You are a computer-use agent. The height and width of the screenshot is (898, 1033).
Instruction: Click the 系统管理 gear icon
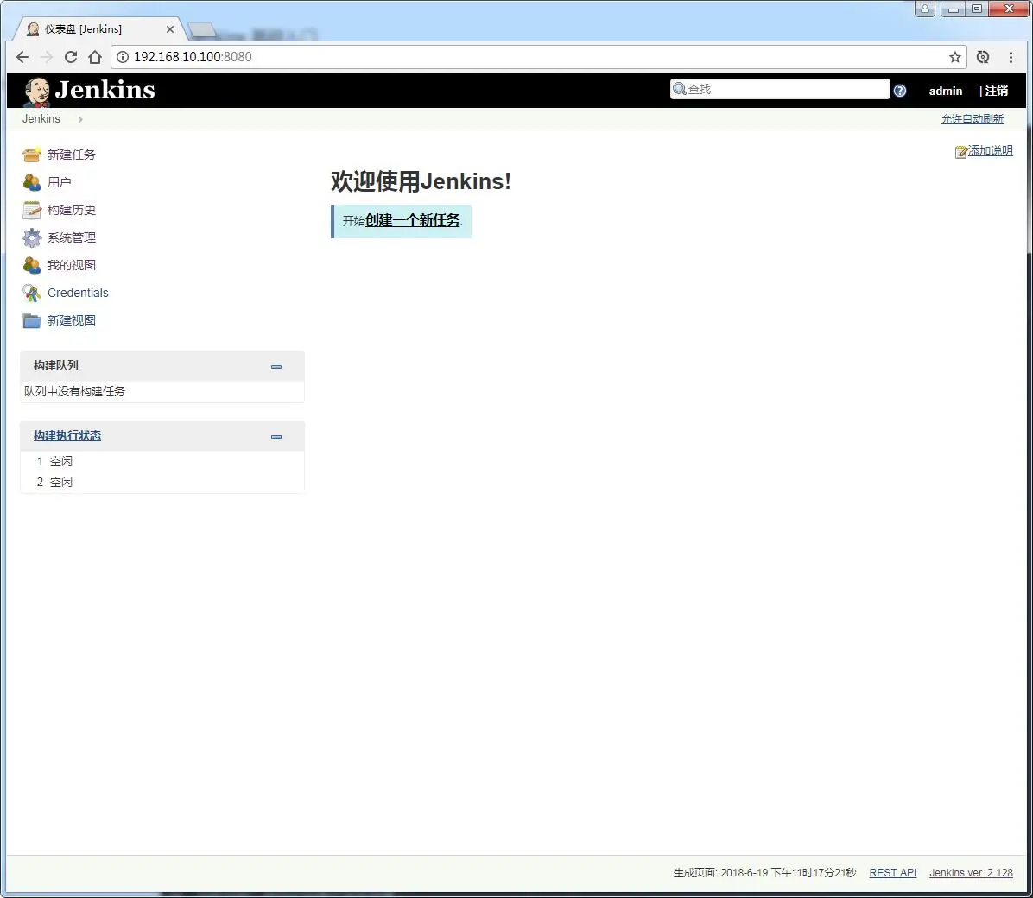click(31, 237)
